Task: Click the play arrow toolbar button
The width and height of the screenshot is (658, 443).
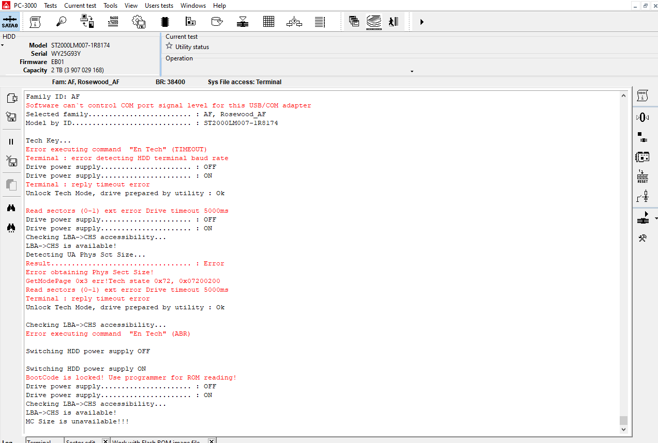Action: point(422,22)
